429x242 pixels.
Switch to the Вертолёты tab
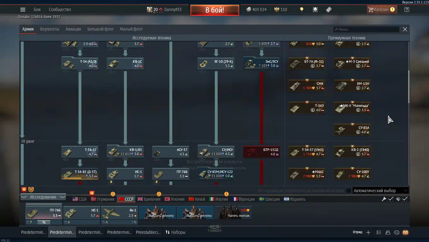coord(50,29)
